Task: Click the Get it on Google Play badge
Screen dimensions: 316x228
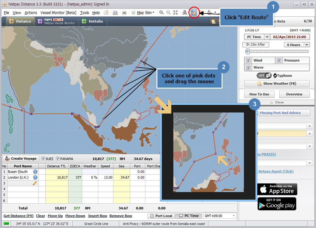Action: click(x=277, y=204)
